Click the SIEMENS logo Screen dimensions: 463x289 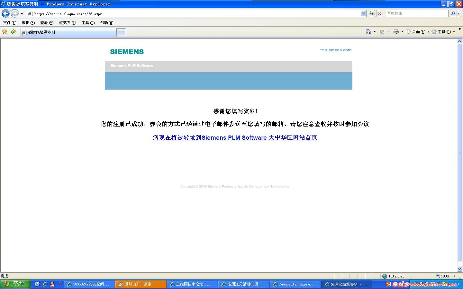[x=127, y=52]
